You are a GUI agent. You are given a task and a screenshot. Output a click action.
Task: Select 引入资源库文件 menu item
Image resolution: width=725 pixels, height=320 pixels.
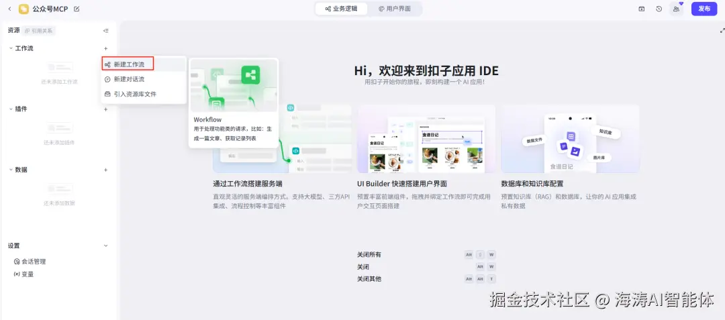144,94
